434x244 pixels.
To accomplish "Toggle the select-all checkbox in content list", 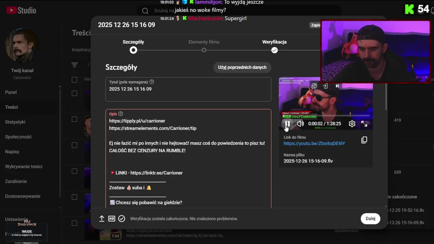I will (75, 80).
